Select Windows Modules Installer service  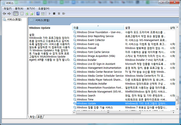[x=124, y=84]
